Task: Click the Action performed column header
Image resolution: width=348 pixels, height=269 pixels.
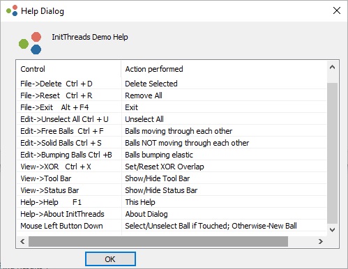Action: click(x=224, y=69)
